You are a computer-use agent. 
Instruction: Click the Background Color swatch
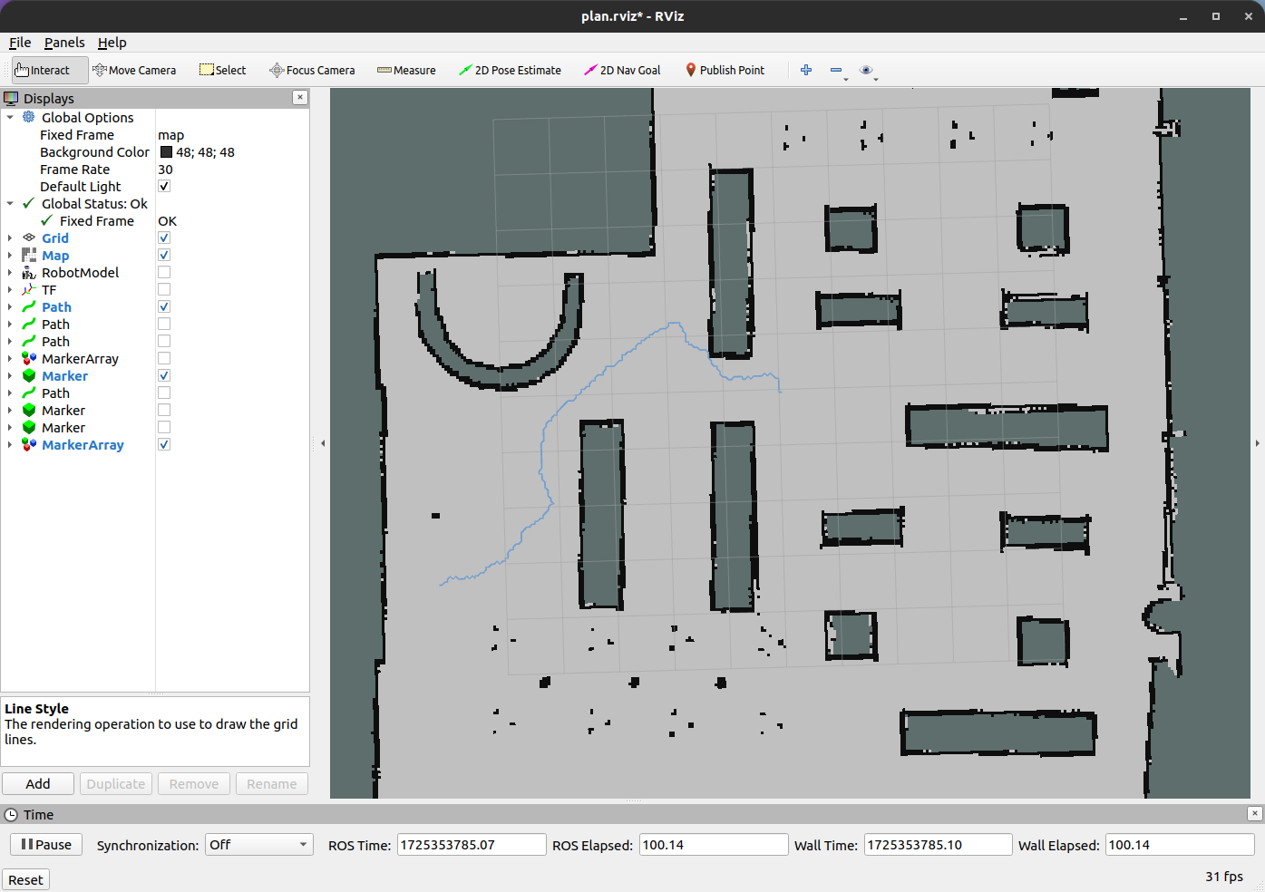click(166, 152)
